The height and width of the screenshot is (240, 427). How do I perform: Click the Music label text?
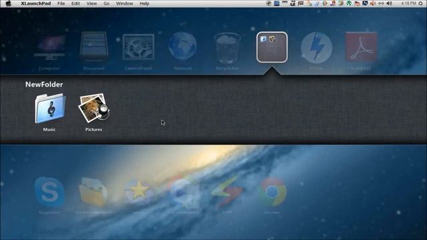pos(49,129)
